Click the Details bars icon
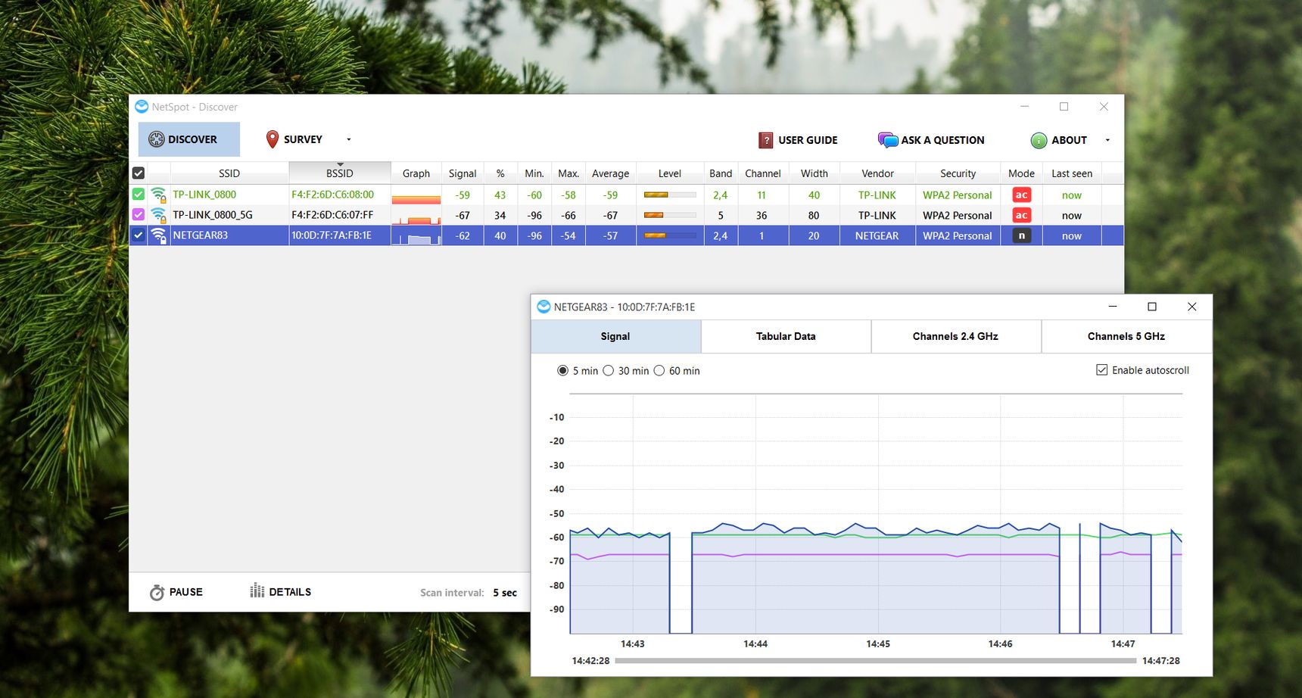 click(x=257, y=590)
